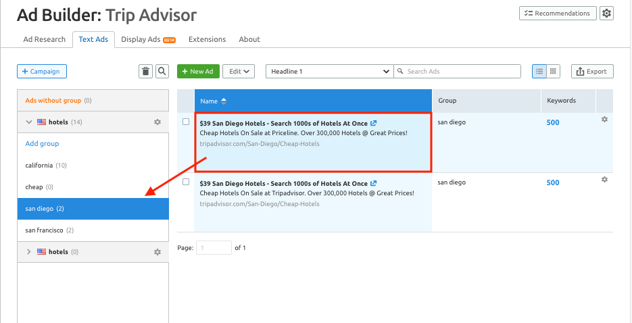Open the About tab
This screenshot has height=323, width=632.
point(249,39)
